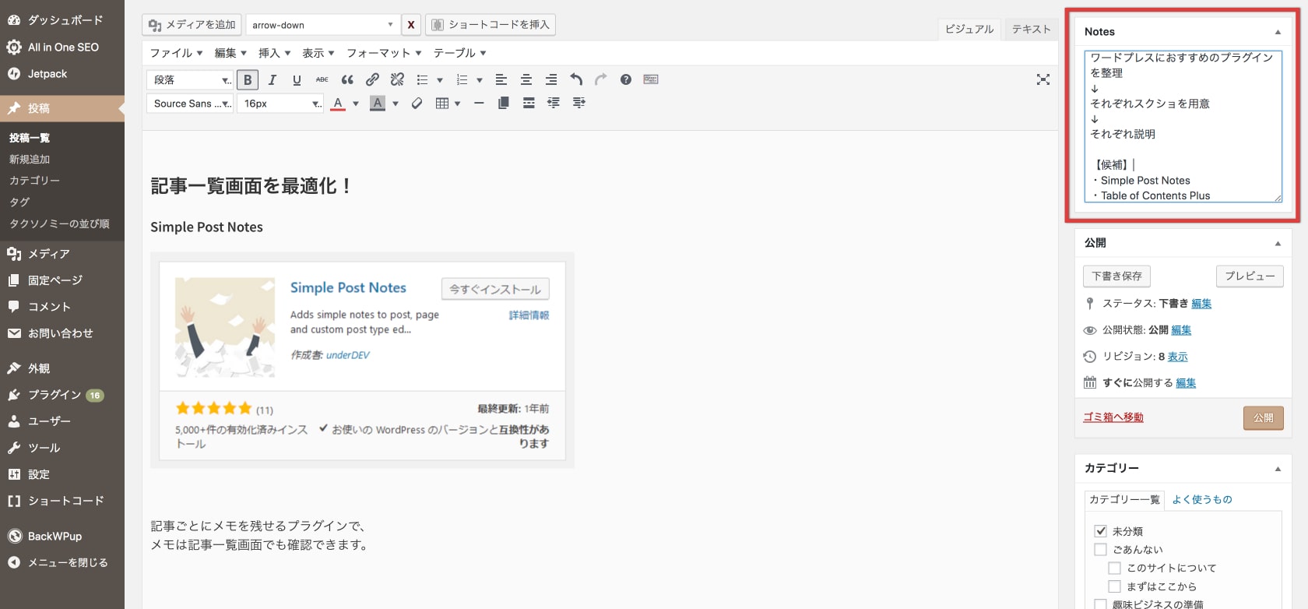Uncheck the 未分類 category

[1101, 531]
